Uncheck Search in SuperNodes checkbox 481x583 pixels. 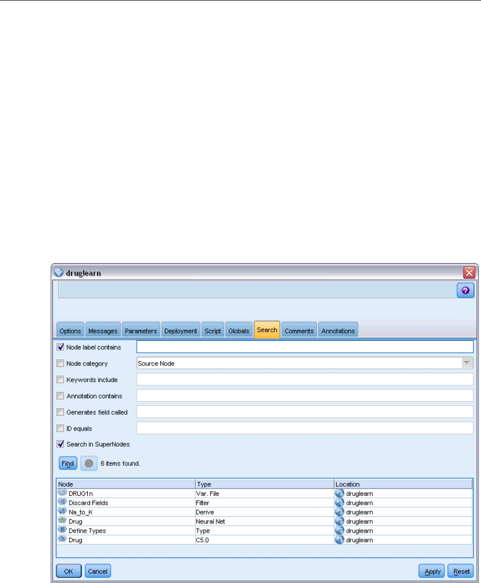pos(60,444)
